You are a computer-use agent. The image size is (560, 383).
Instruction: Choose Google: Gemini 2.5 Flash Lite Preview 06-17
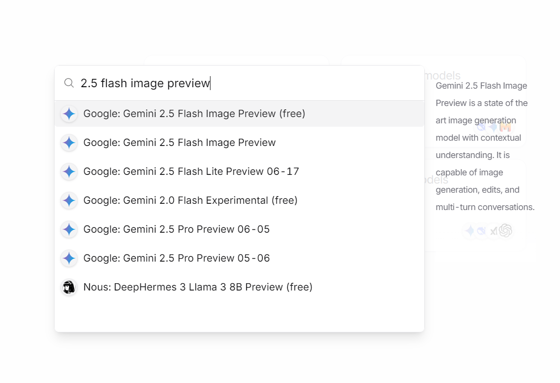pos(239,172)
